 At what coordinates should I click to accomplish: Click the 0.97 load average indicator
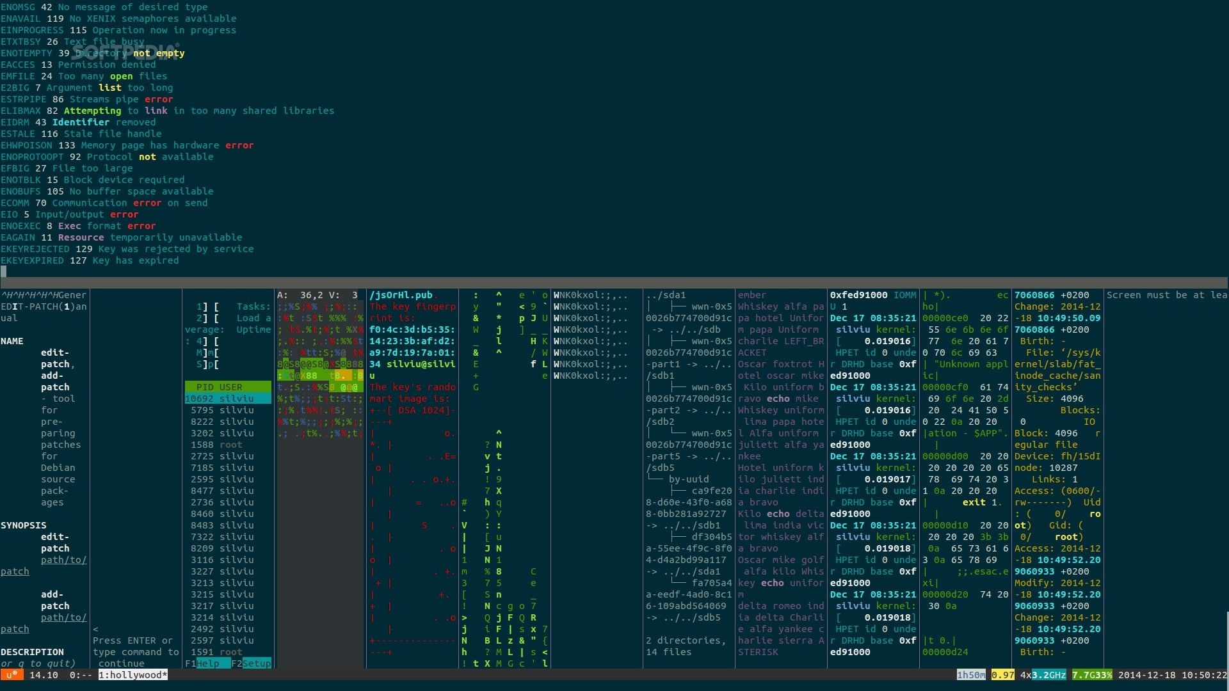tap(1003, 675)
